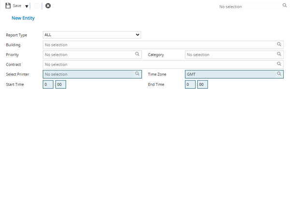The width and height of the screenshot is (290, 221).
Task: Click the top-right search magnifier icon
Action: (284, 6)
